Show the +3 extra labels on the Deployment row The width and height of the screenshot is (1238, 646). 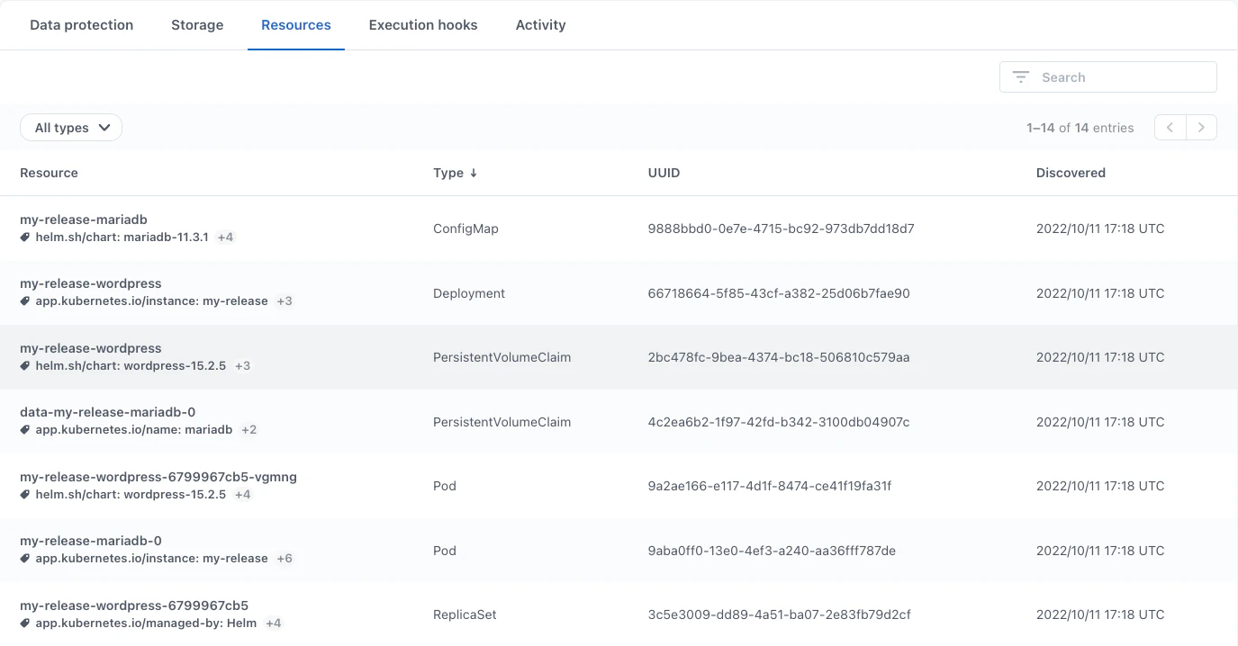(x=285, y=301)
